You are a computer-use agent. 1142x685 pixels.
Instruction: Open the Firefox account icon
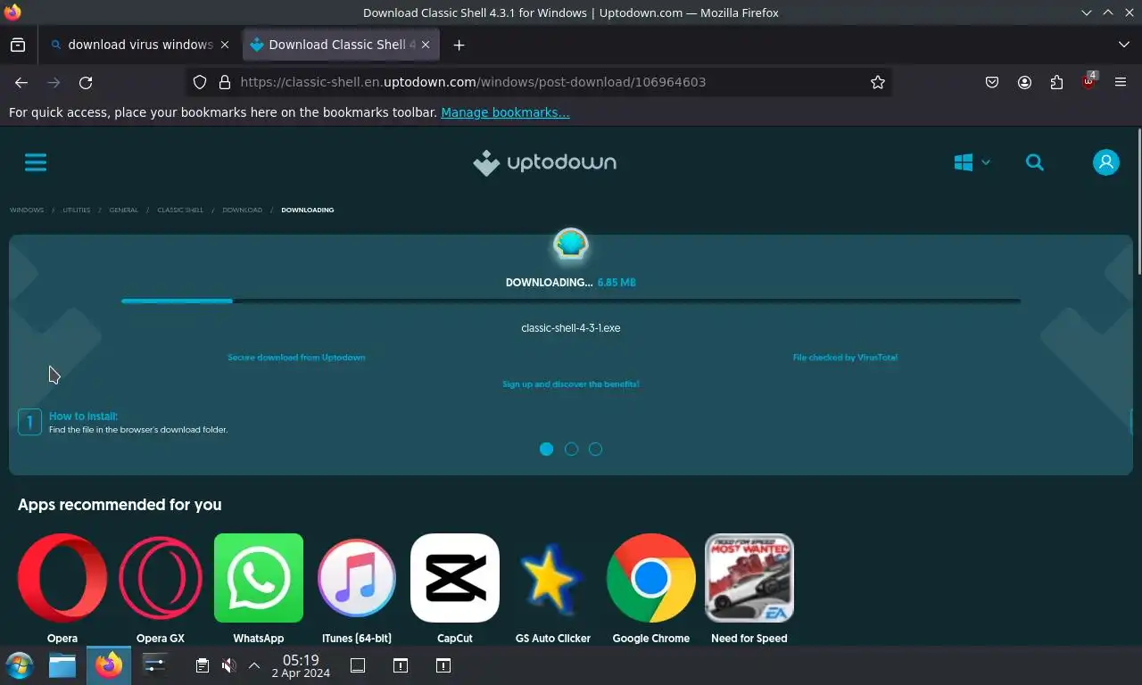click(1024, 82)
